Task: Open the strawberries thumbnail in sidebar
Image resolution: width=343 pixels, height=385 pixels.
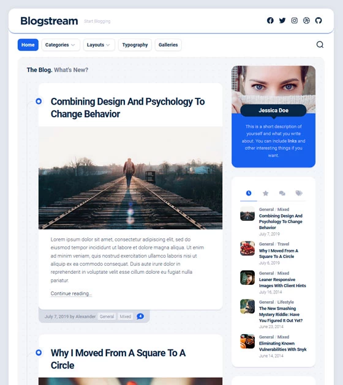Action: [x=247, y=248]
